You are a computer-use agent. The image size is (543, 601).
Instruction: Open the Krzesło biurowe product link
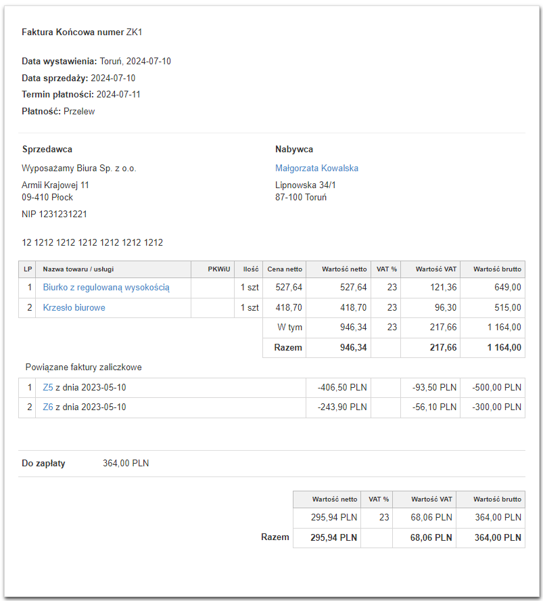[74, 307]
